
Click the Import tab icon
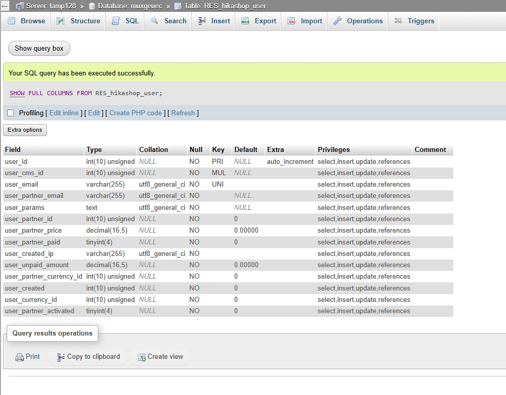(291, 21)
